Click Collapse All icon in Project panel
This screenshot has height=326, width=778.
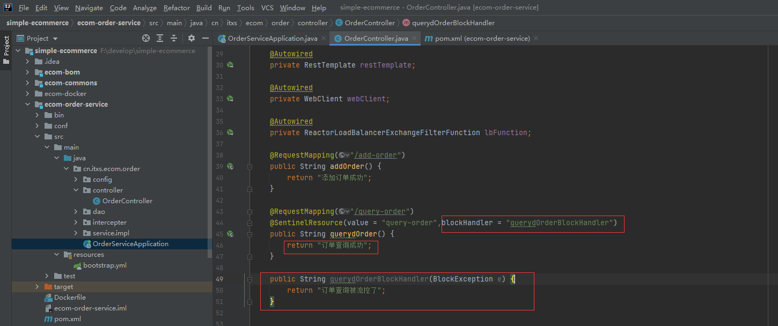click(x=174, y=38)
